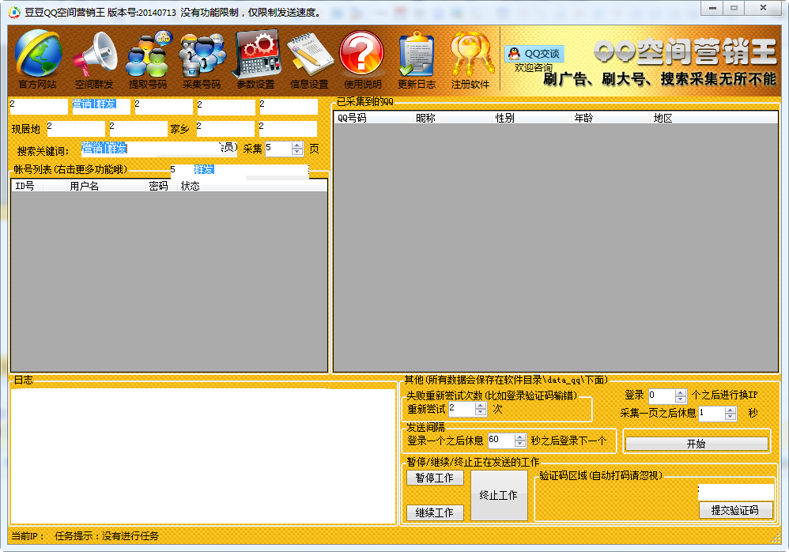The height and width of the screenshot is (552, 789).
Task: Click the app logo icon in title bar
Action: (14, 12)
